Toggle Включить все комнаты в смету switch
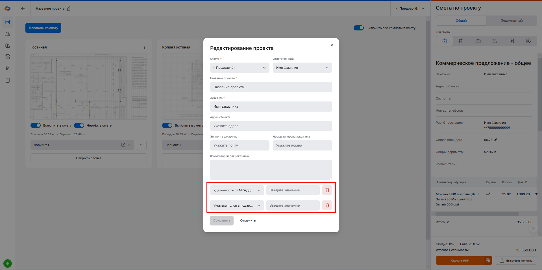The image size is (542, 270). tap(359, 28)
